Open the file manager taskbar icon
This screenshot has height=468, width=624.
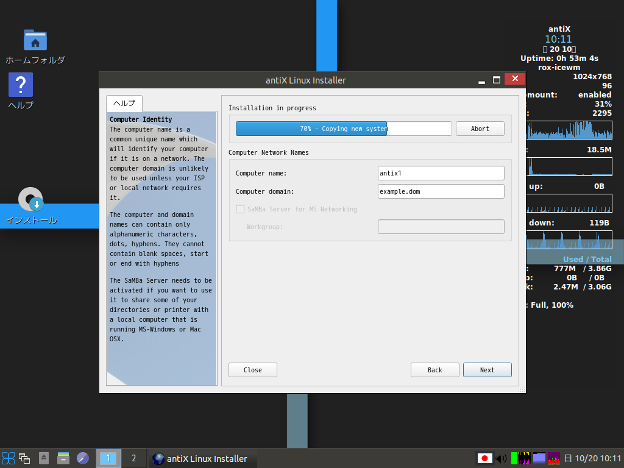click(x=63, y=458)
